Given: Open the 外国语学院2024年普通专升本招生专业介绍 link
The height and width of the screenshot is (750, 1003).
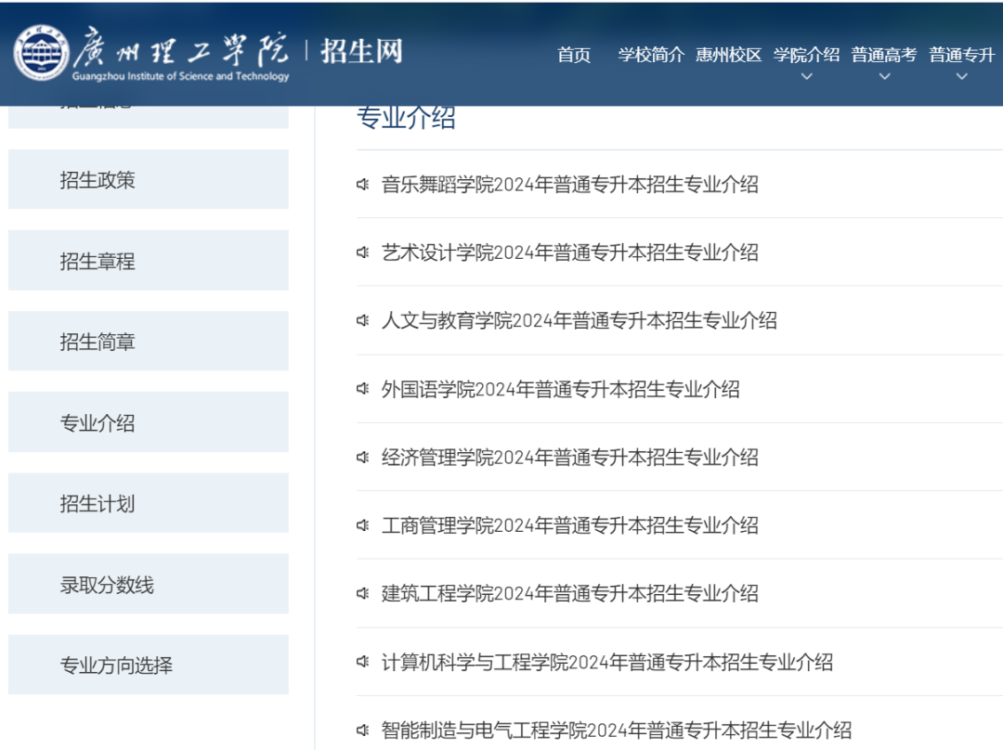Looking at the screenshot, I should tap(557, 390).
